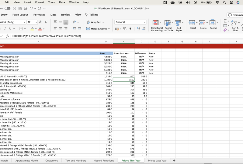243x164 pixels.
Task: Open the more options ellipsis in toolbar
Action: [x=45, y=9]
